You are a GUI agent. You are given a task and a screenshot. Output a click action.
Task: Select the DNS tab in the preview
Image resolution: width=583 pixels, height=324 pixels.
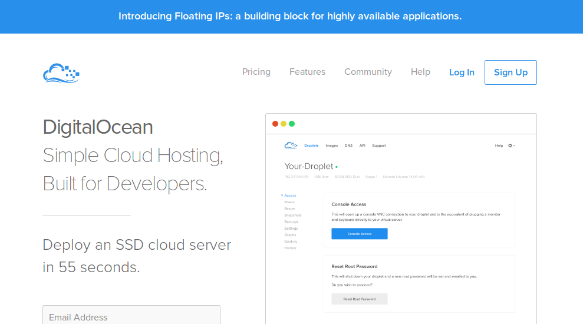(348, 146)
